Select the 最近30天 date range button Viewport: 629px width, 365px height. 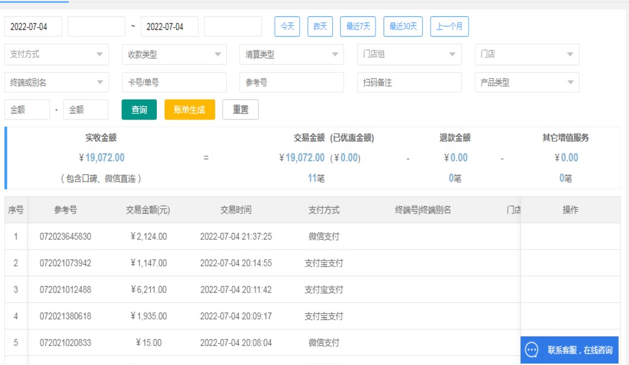click(x=403, y=27)
